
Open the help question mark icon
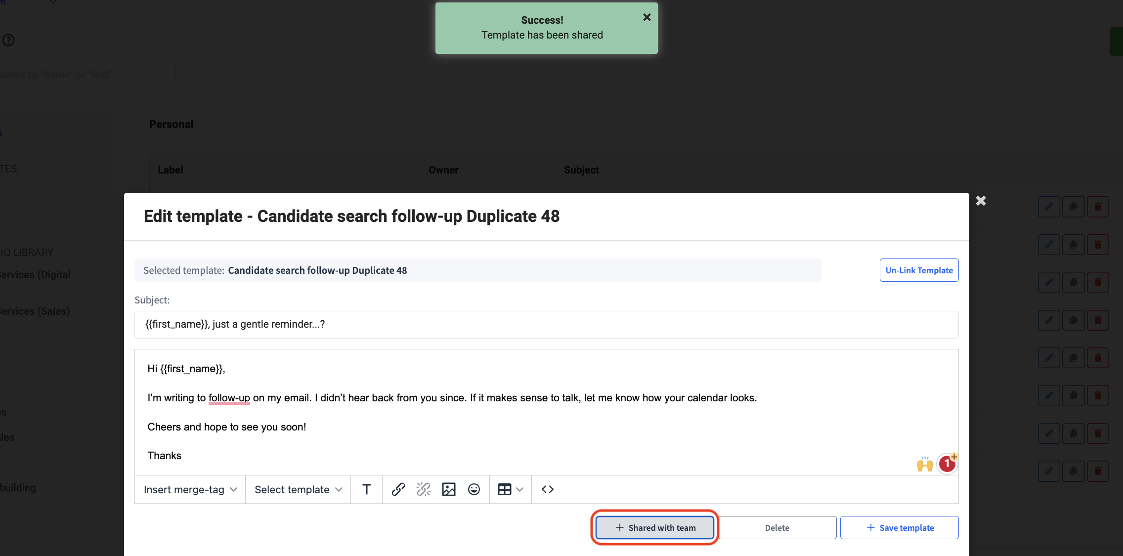coord(8,40)
